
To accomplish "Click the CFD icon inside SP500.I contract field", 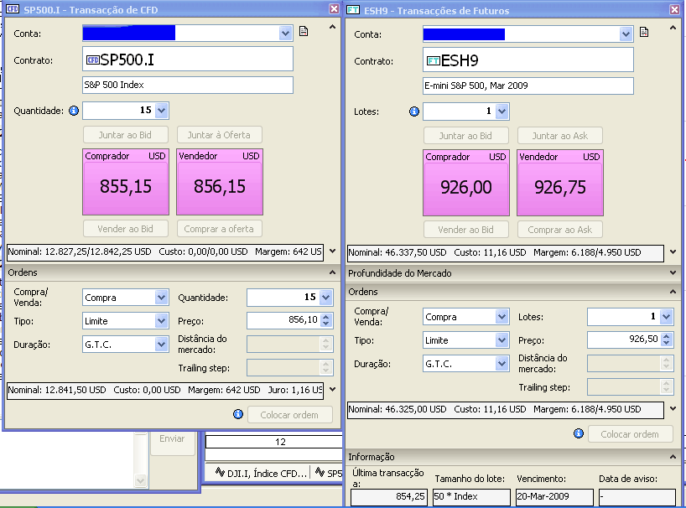I will pyautogui.click(x=93, y=60).
